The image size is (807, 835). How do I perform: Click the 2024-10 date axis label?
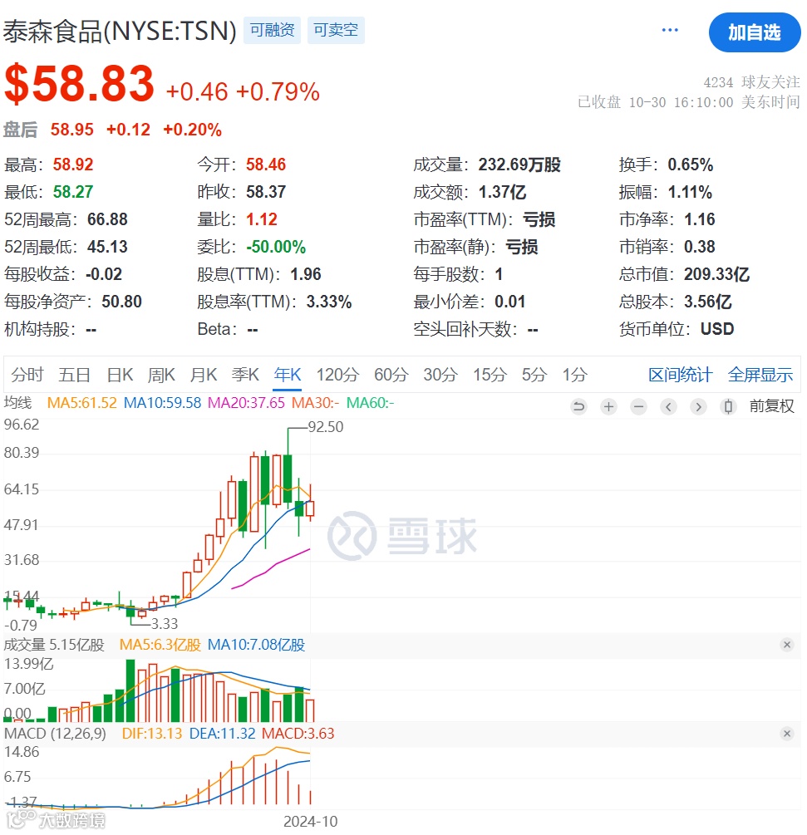(311, 822)
